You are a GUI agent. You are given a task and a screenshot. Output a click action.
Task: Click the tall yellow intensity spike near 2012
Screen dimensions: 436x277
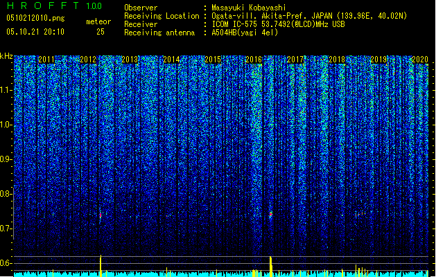[101, 266]
